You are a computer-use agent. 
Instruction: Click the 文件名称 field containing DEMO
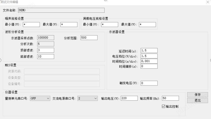(x=61, y=10)
